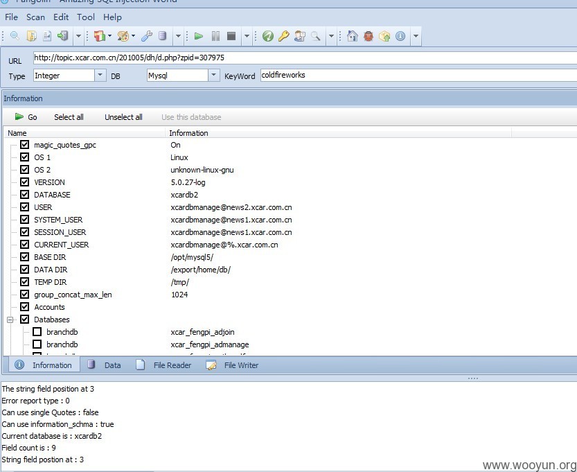577x472 pixels.
Task: Click the xcardb2 database value
Action: pyautogui.click(x=184, y=194)
